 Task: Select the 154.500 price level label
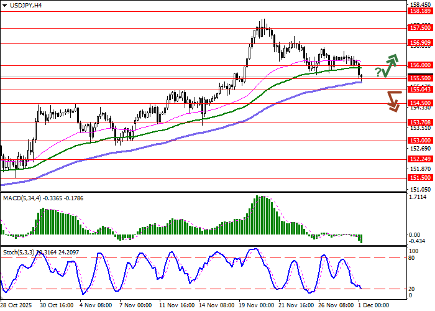419,103
